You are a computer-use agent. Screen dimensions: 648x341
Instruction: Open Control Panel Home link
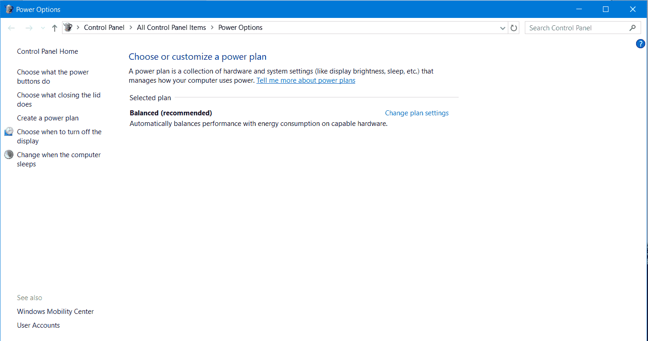(x=48, y=51)
